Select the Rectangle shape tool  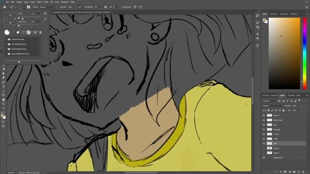(x=3, y=95)
